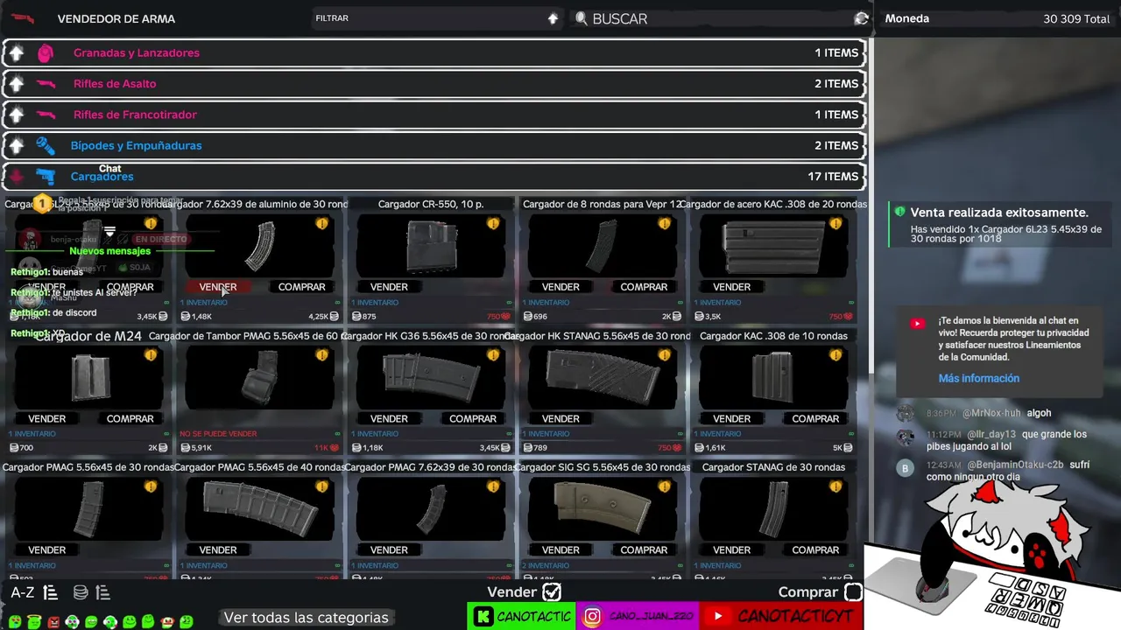Click the sniper rifle icon for Francotirador
The image size is (1121, 630).
click(x=46, y=115)
